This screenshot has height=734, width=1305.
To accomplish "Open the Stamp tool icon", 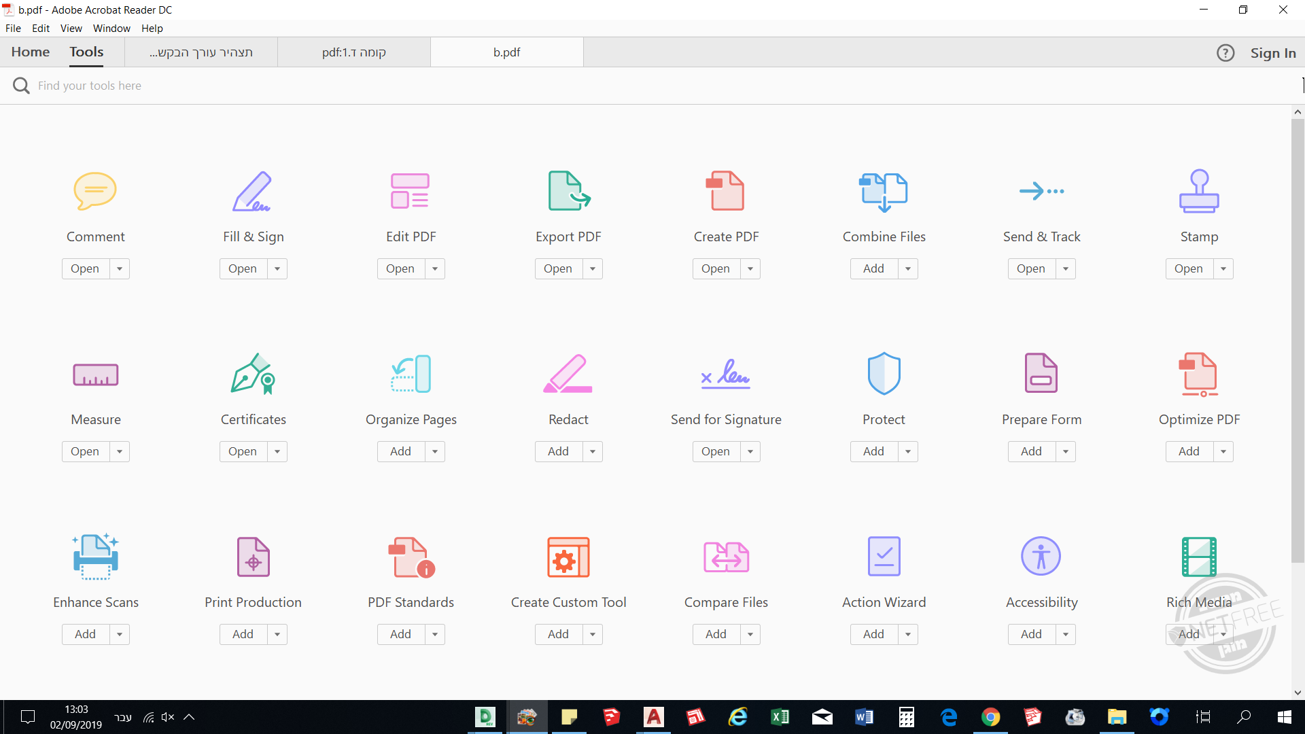I will (1199, 191).
